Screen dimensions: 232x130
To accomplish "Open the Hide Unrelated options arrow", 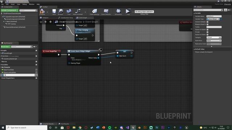I will (x=85, y=12).
